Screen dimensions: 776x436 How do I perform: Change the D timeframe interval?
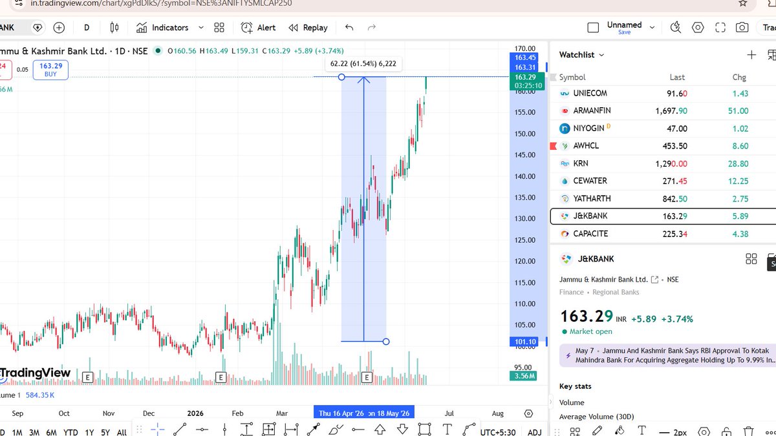point(87,28)
